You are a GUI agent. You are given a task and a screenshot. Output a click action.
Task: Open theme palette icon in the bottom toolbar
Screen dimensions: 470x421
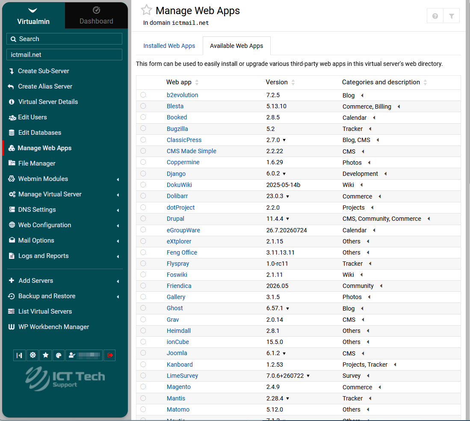point(59,356)
